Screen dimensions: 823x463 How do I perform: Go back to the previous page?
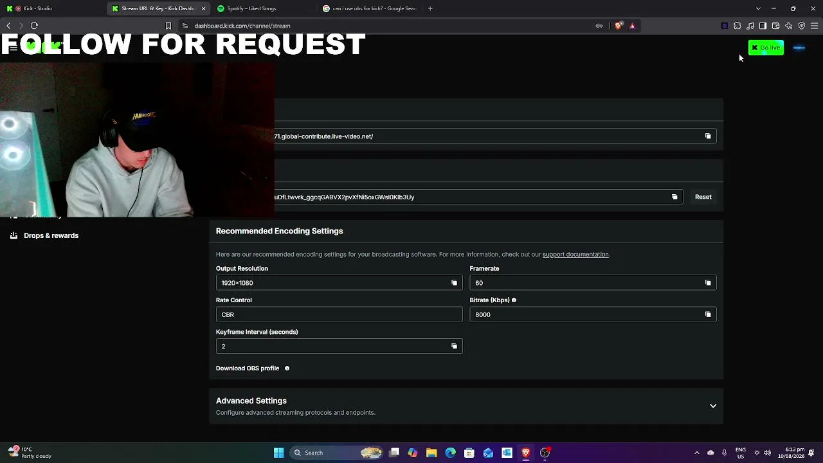(x=8, y=26)
